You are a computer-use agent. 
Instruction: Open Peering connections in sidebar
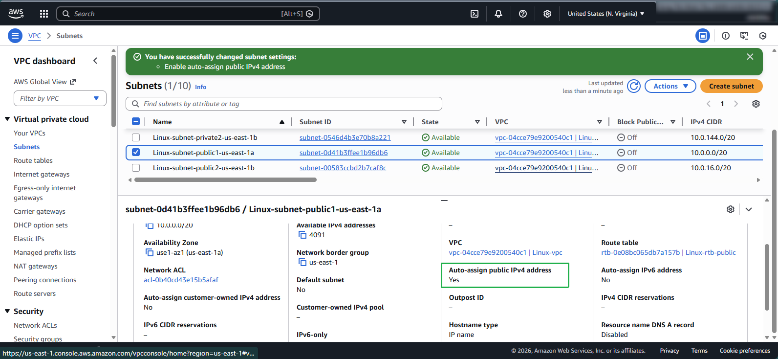coord(45,280)
